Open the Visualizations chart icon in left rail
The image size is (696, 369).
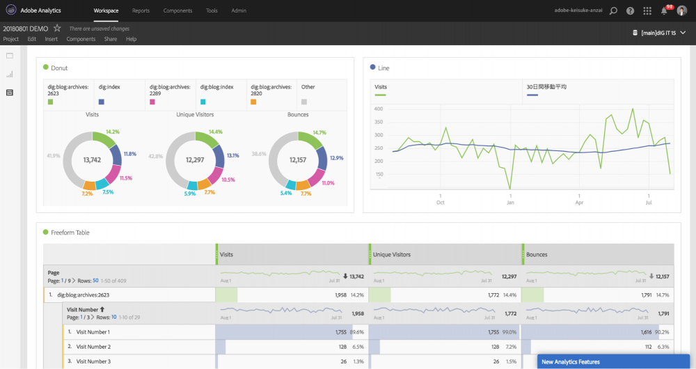pos(9,74)
